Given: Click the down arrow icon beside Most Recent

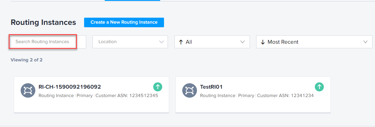Looking at the screenshot, I should click(263, 42).
